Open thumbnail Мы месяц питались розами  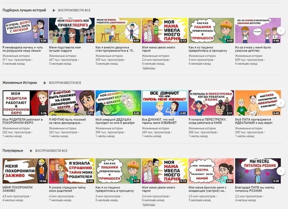[x=258, y=171]
